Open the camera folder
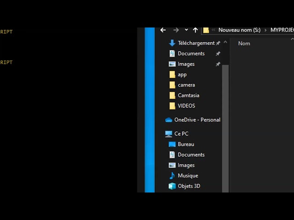The image size is (294, 220). click(187, 85)
